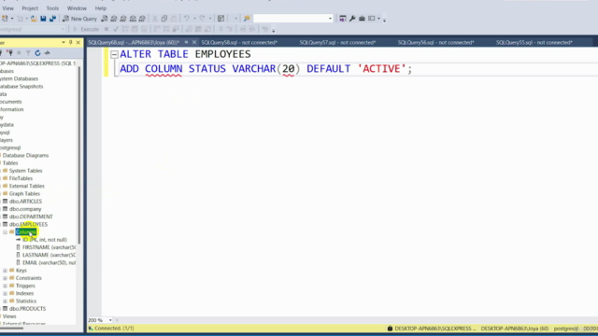Click the Find in files icon

(x=247, y=19)
